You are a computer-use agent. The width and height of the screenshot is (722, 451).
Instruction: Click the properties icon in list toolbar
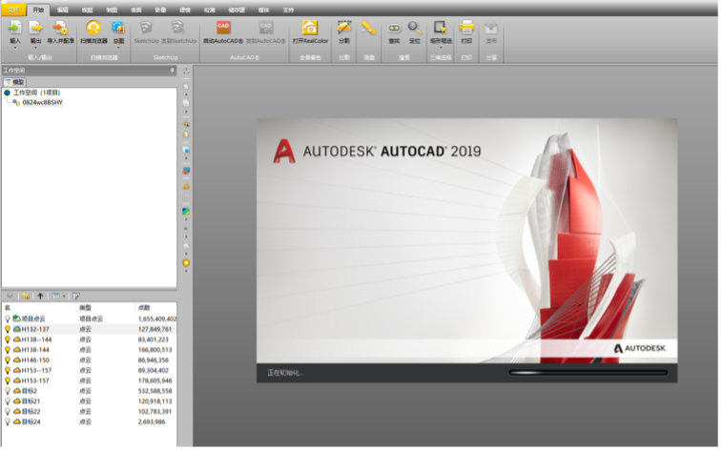tap(76, 296)
